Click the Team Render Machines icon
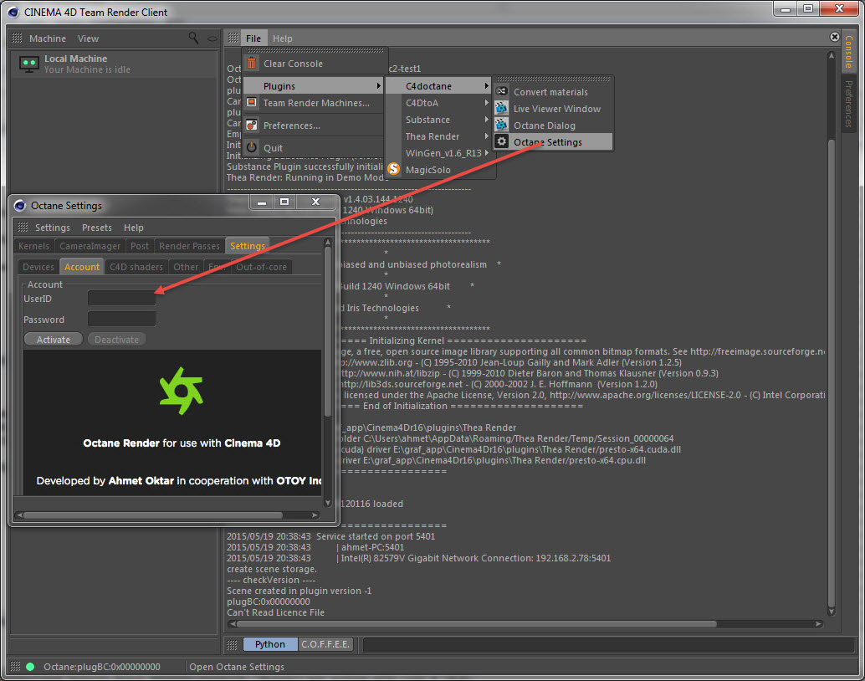The height and width of the screenshot is (681, 865). coord(252,102)
